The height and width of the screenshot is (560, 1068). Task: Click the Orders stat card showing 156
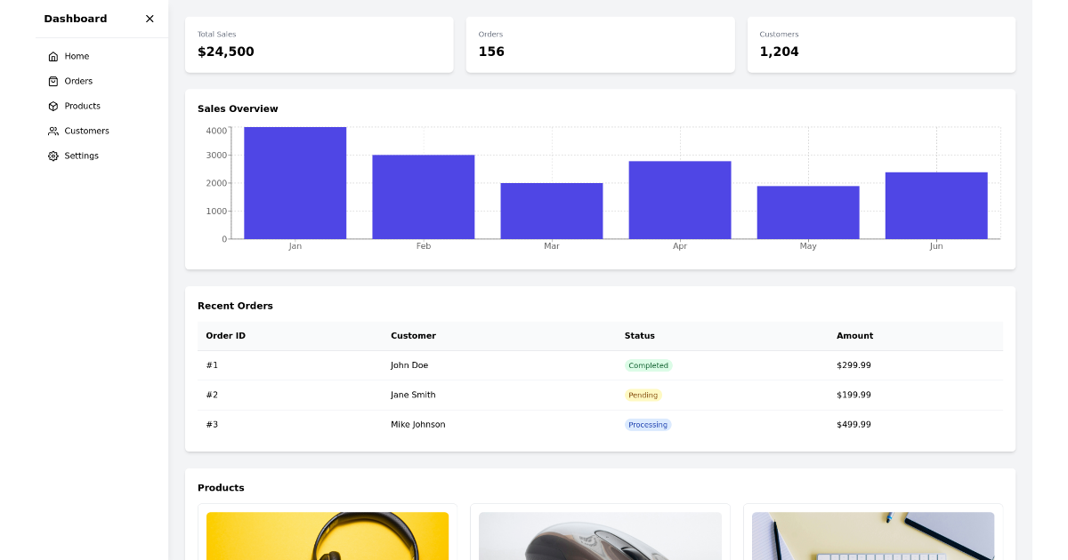click(600, 44)
